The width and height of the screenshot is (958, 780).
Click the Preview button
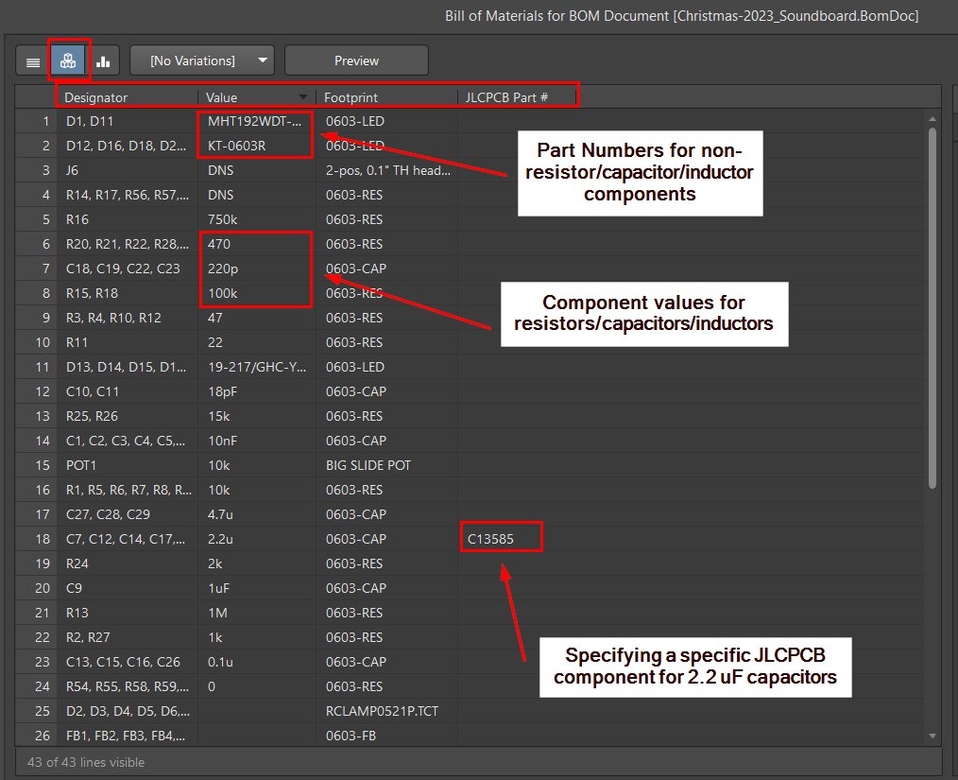pyautogui.click(x=356, y=61)
